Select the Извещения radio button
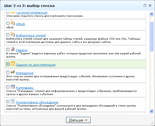 pos(8,72)
